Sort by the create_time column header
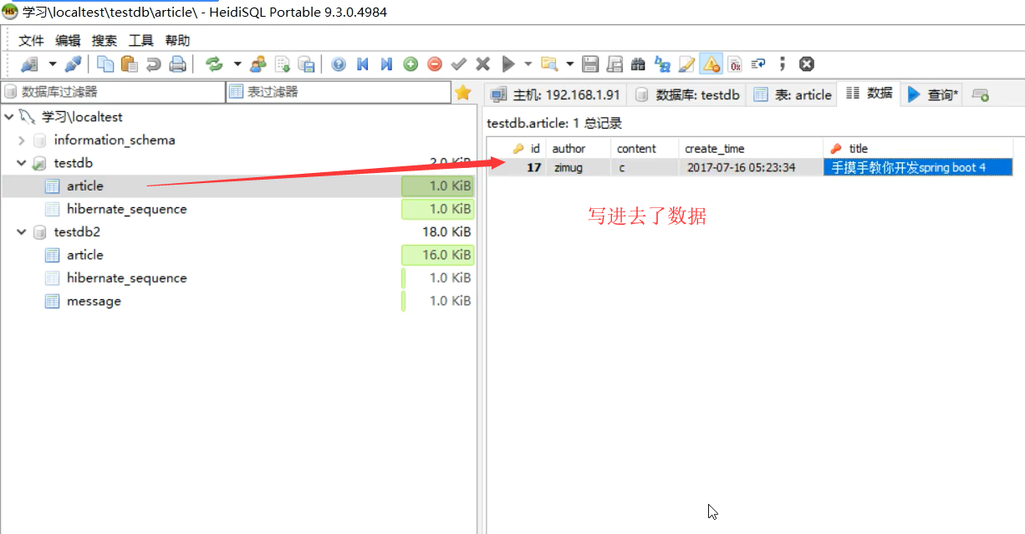Screen dimensions: 1025x534 click(x=751, y=148)
